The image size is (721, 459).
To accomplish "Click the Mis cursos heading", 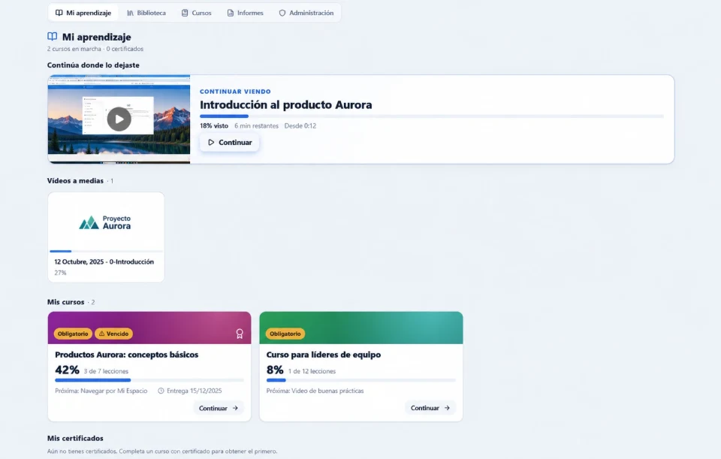I will tap(65, 302).
